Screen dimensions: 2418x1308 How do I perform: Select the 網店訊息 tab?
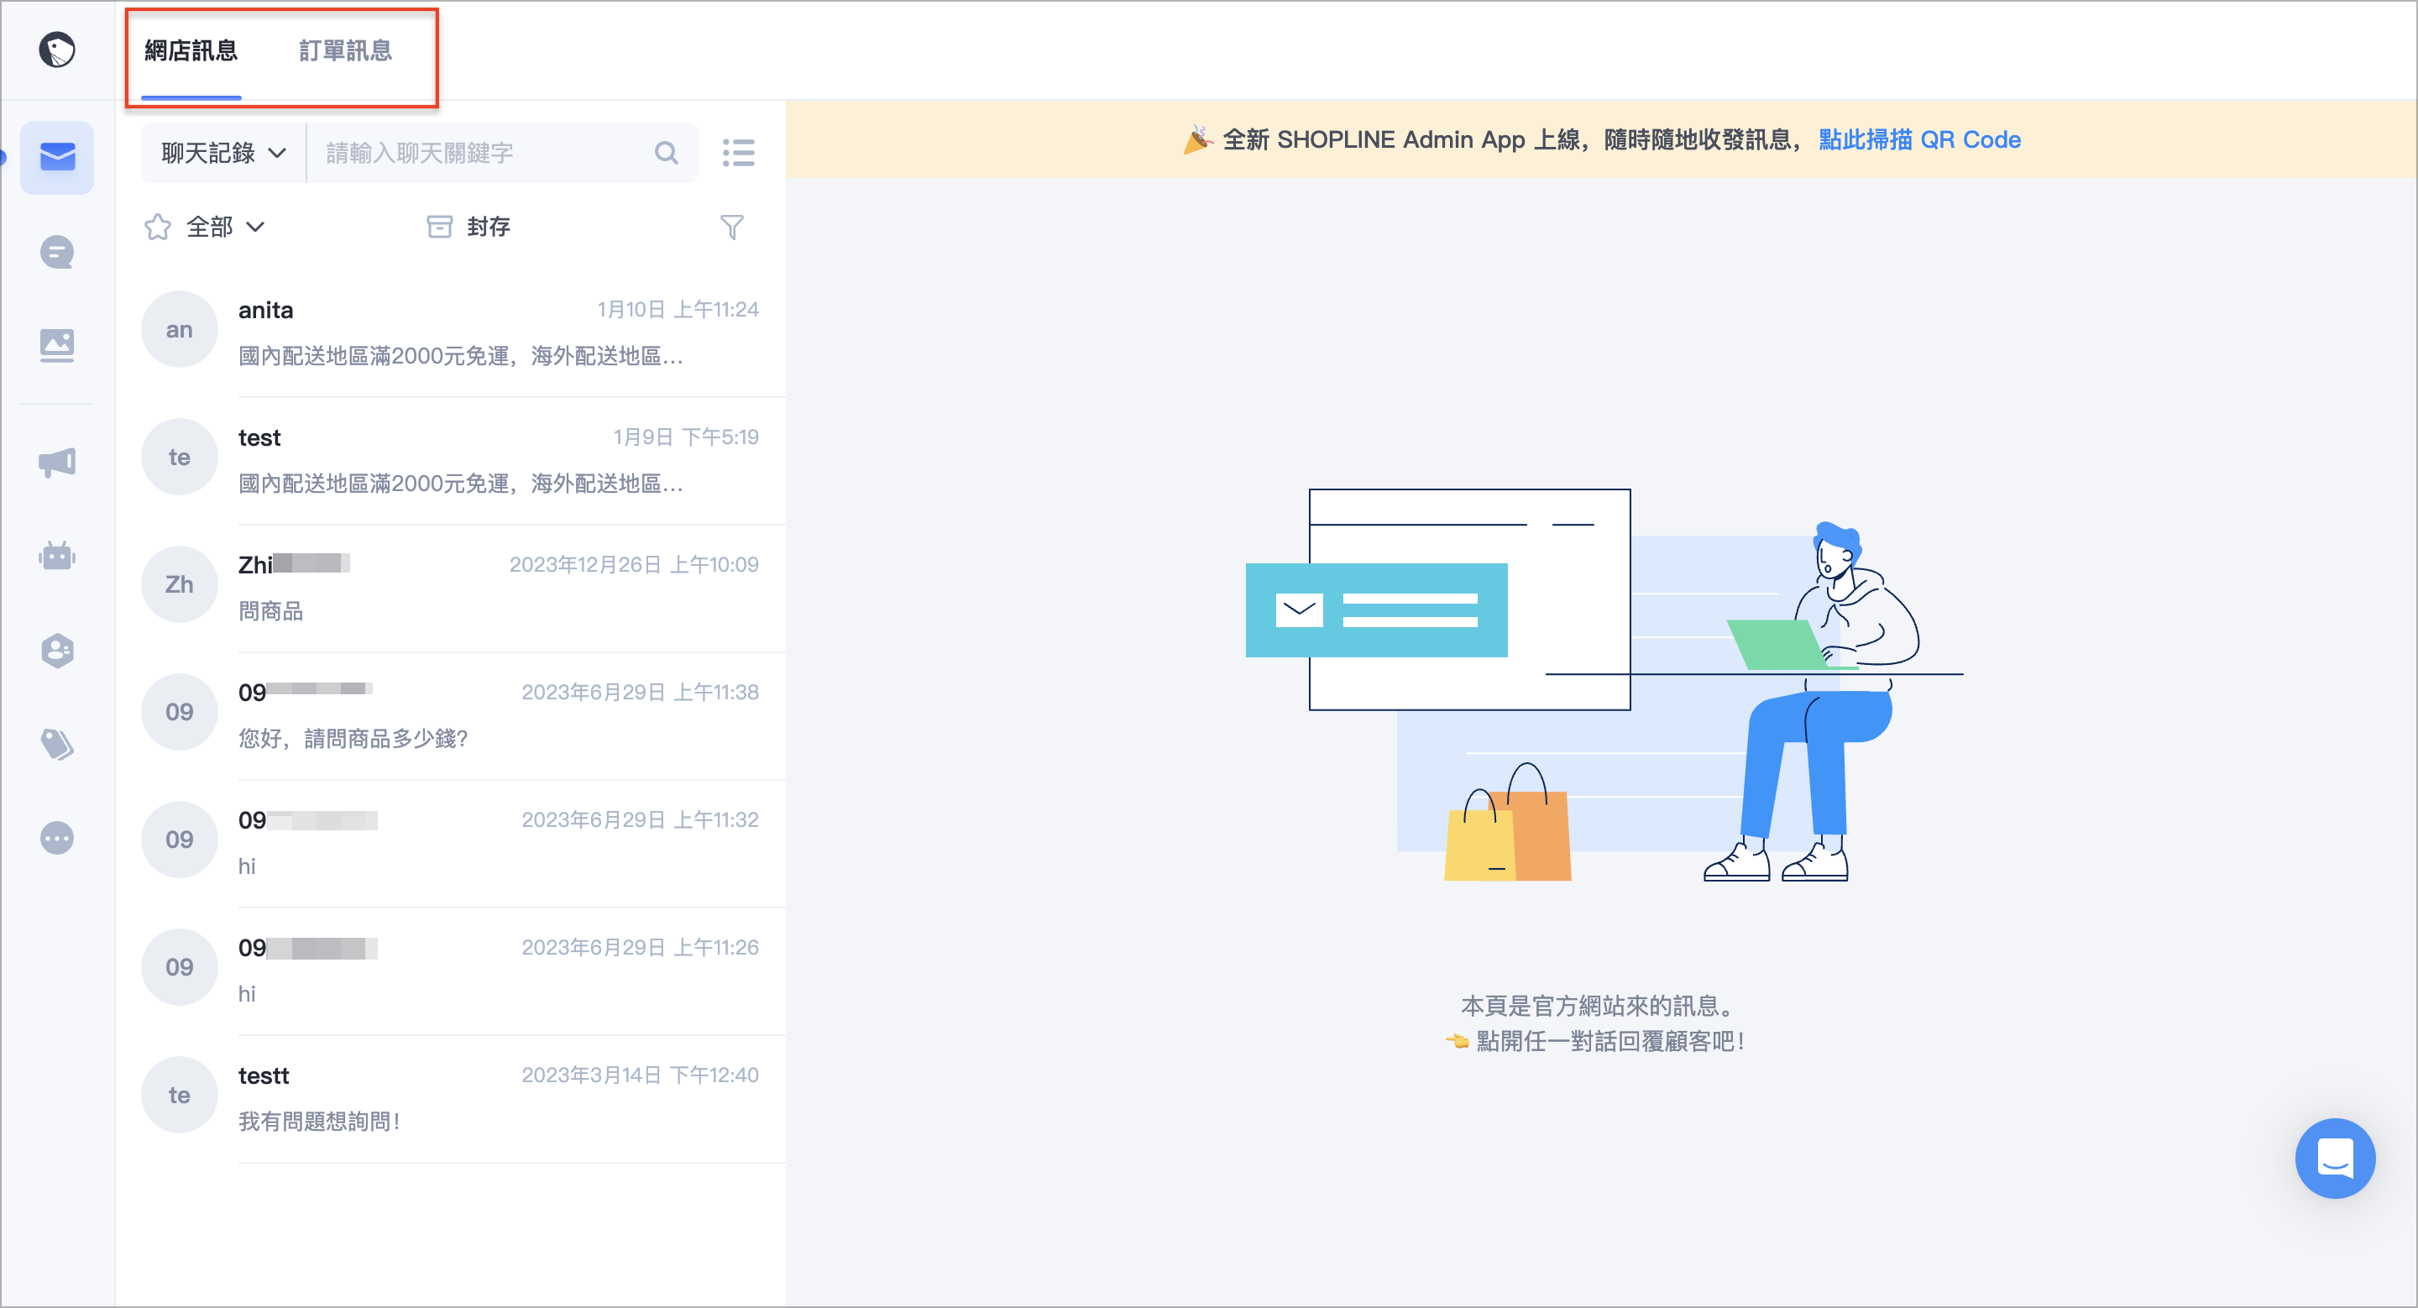(191, 50)
